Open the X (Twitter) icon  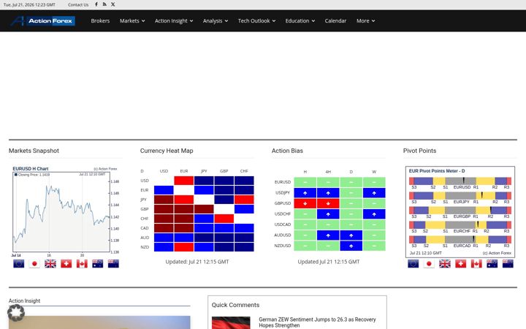(113, 4)
